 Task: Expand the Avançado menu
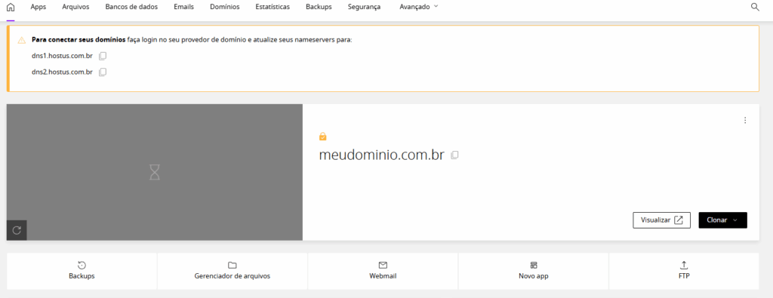(x=418, y=7)
